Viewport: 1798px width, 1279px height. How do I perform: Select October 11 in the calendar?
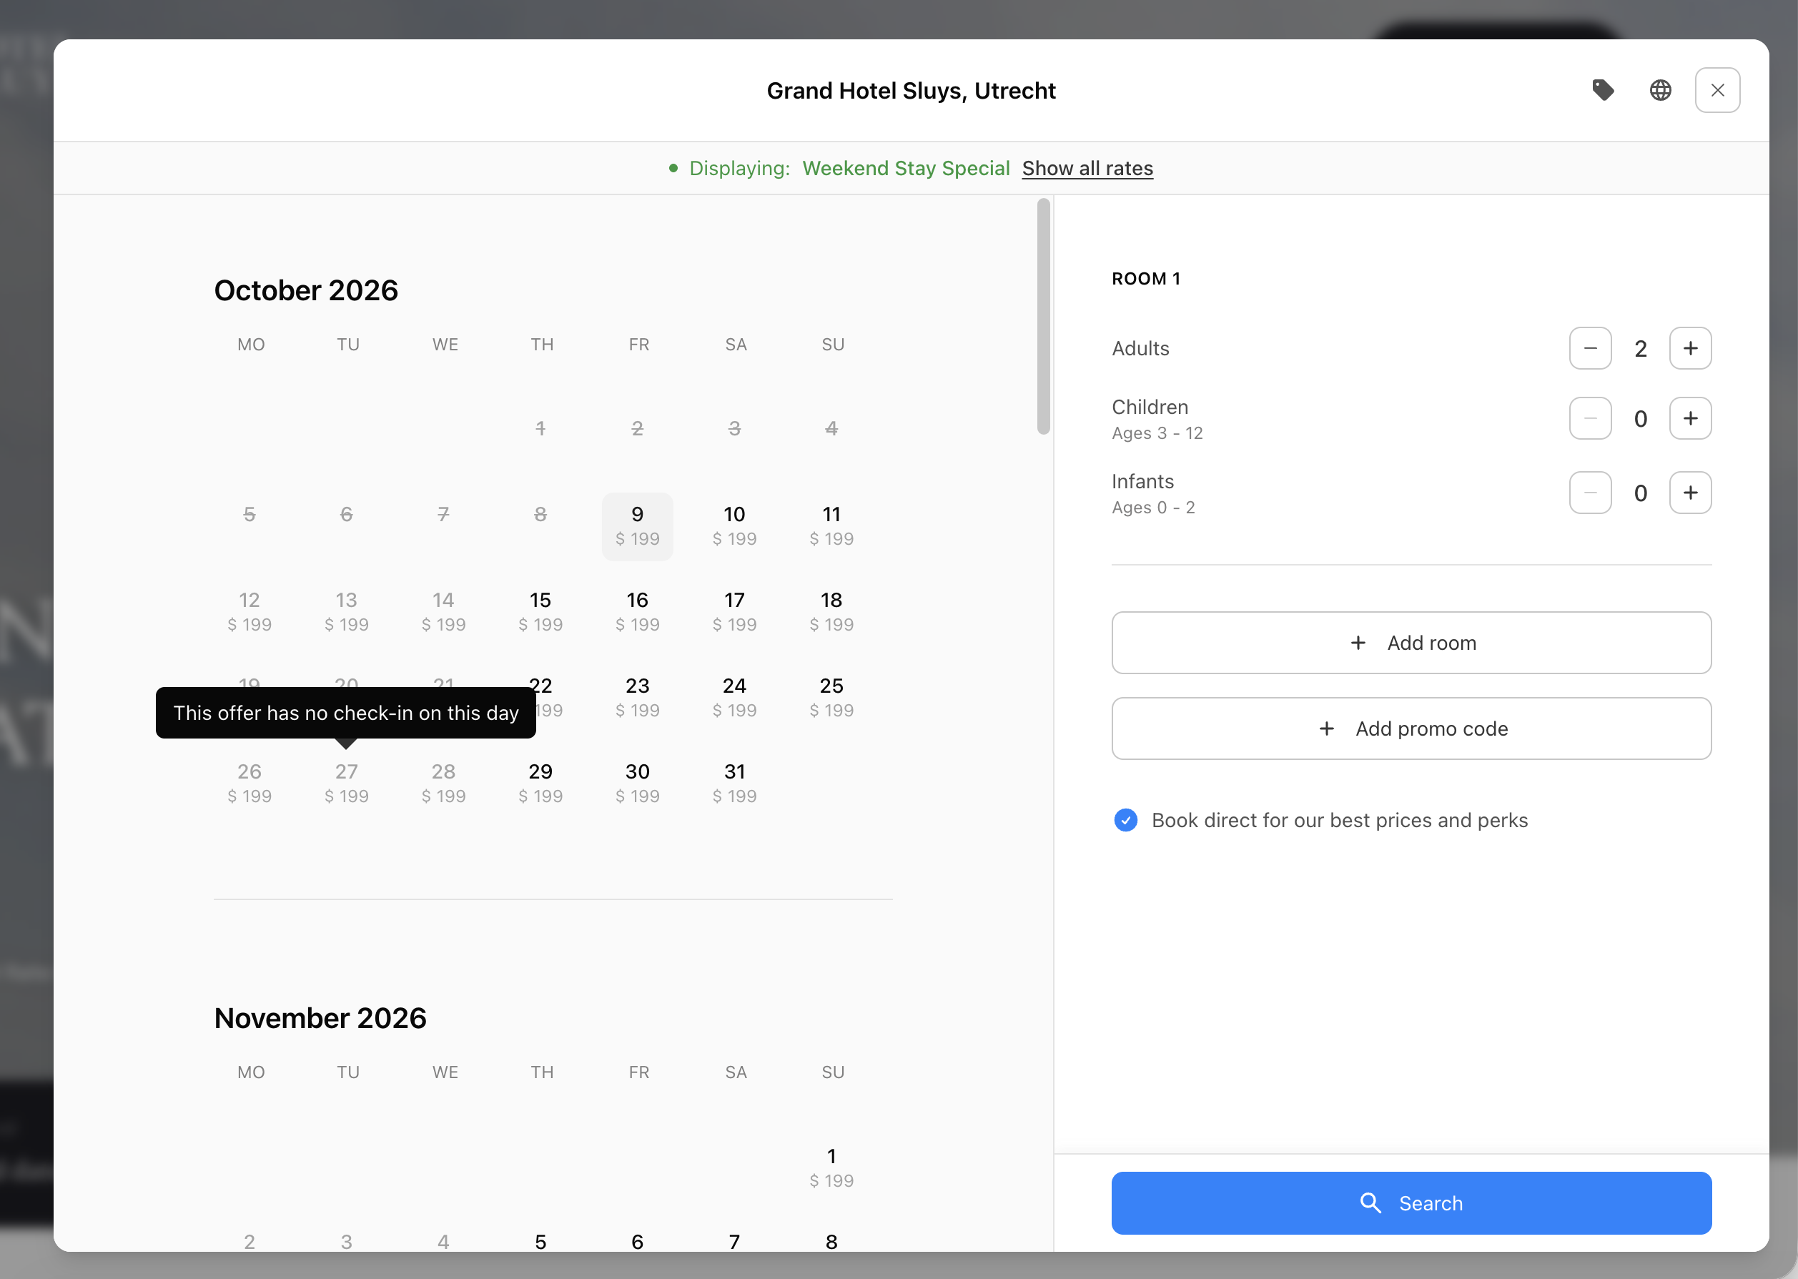click(831, 526)
